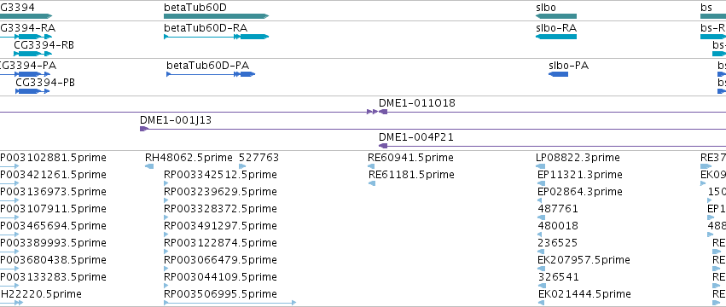Click the P003107911.5prime EST label

point(53,209)
